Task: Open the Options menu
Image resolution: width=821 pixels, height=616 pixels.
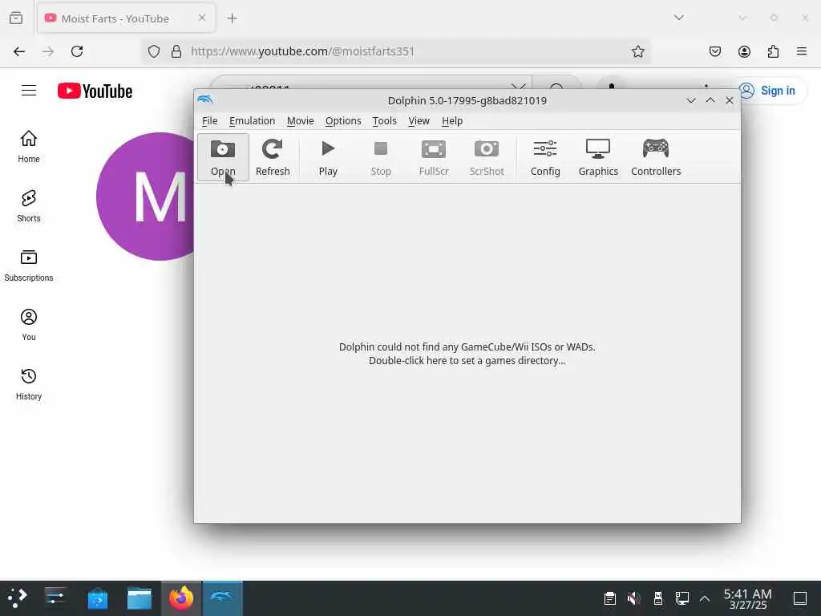Action: click(343, 121)
